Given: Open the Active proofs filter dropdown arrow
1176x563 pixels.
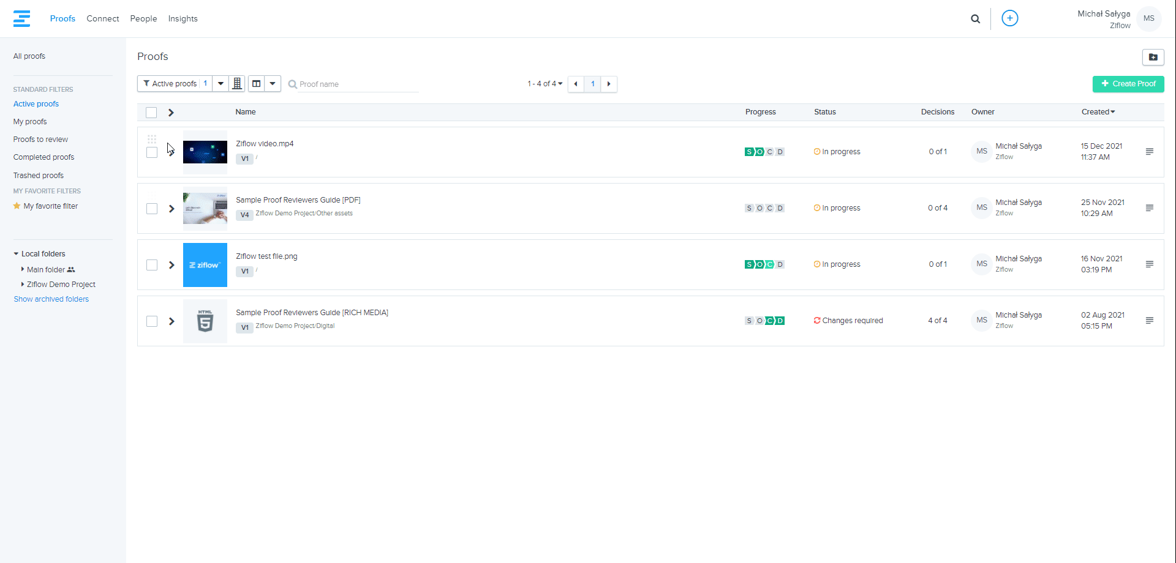Looking at the screenshot, I should pos(221,84).
